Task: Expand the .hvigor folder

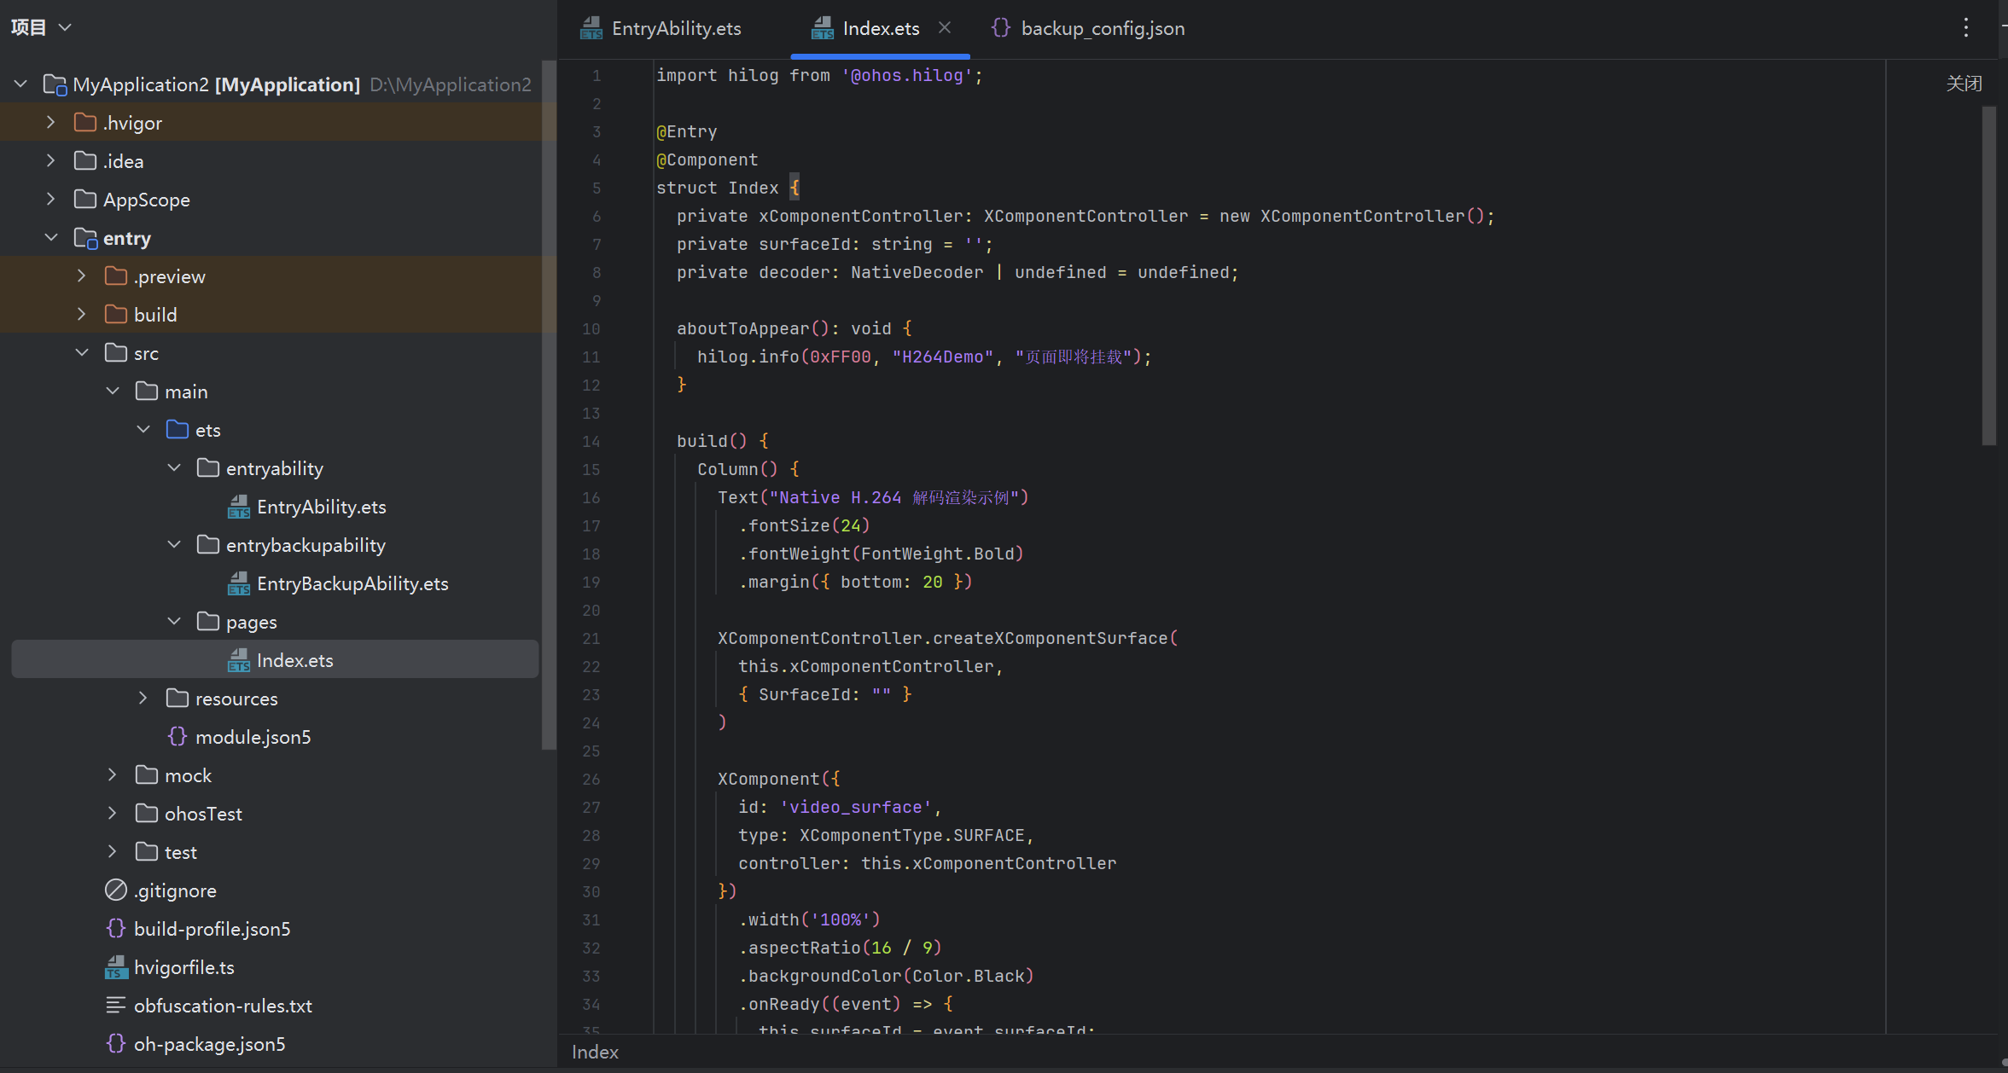Action: tap(50, 123)
